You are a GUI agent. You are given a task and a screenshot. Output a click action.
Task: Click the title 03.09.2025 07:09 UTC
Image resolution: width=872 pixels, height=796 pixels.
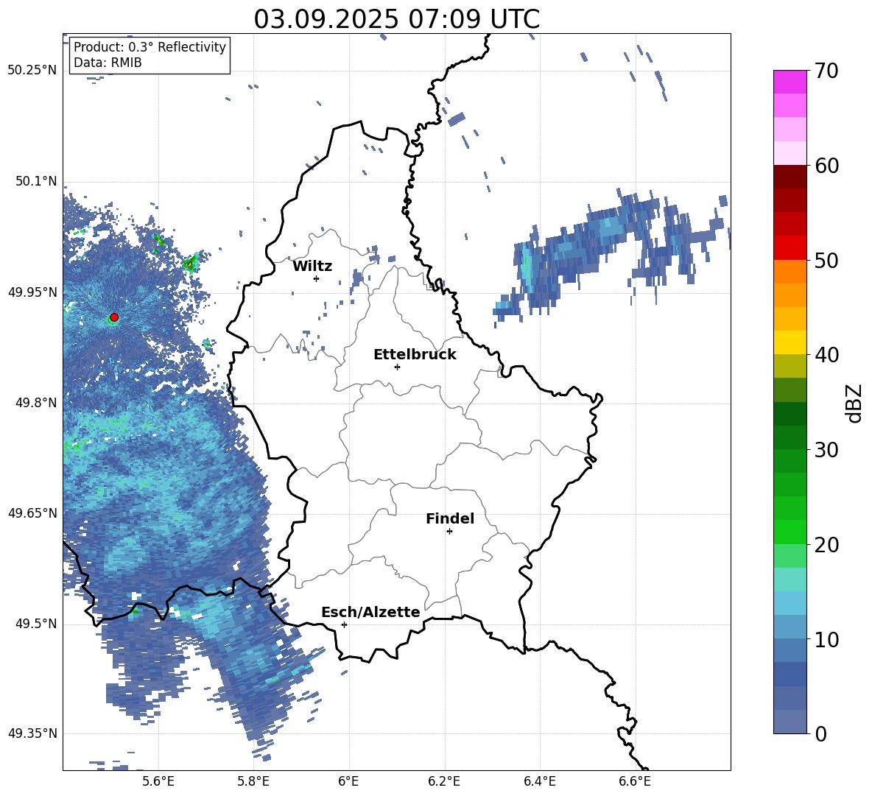[396, 19]
